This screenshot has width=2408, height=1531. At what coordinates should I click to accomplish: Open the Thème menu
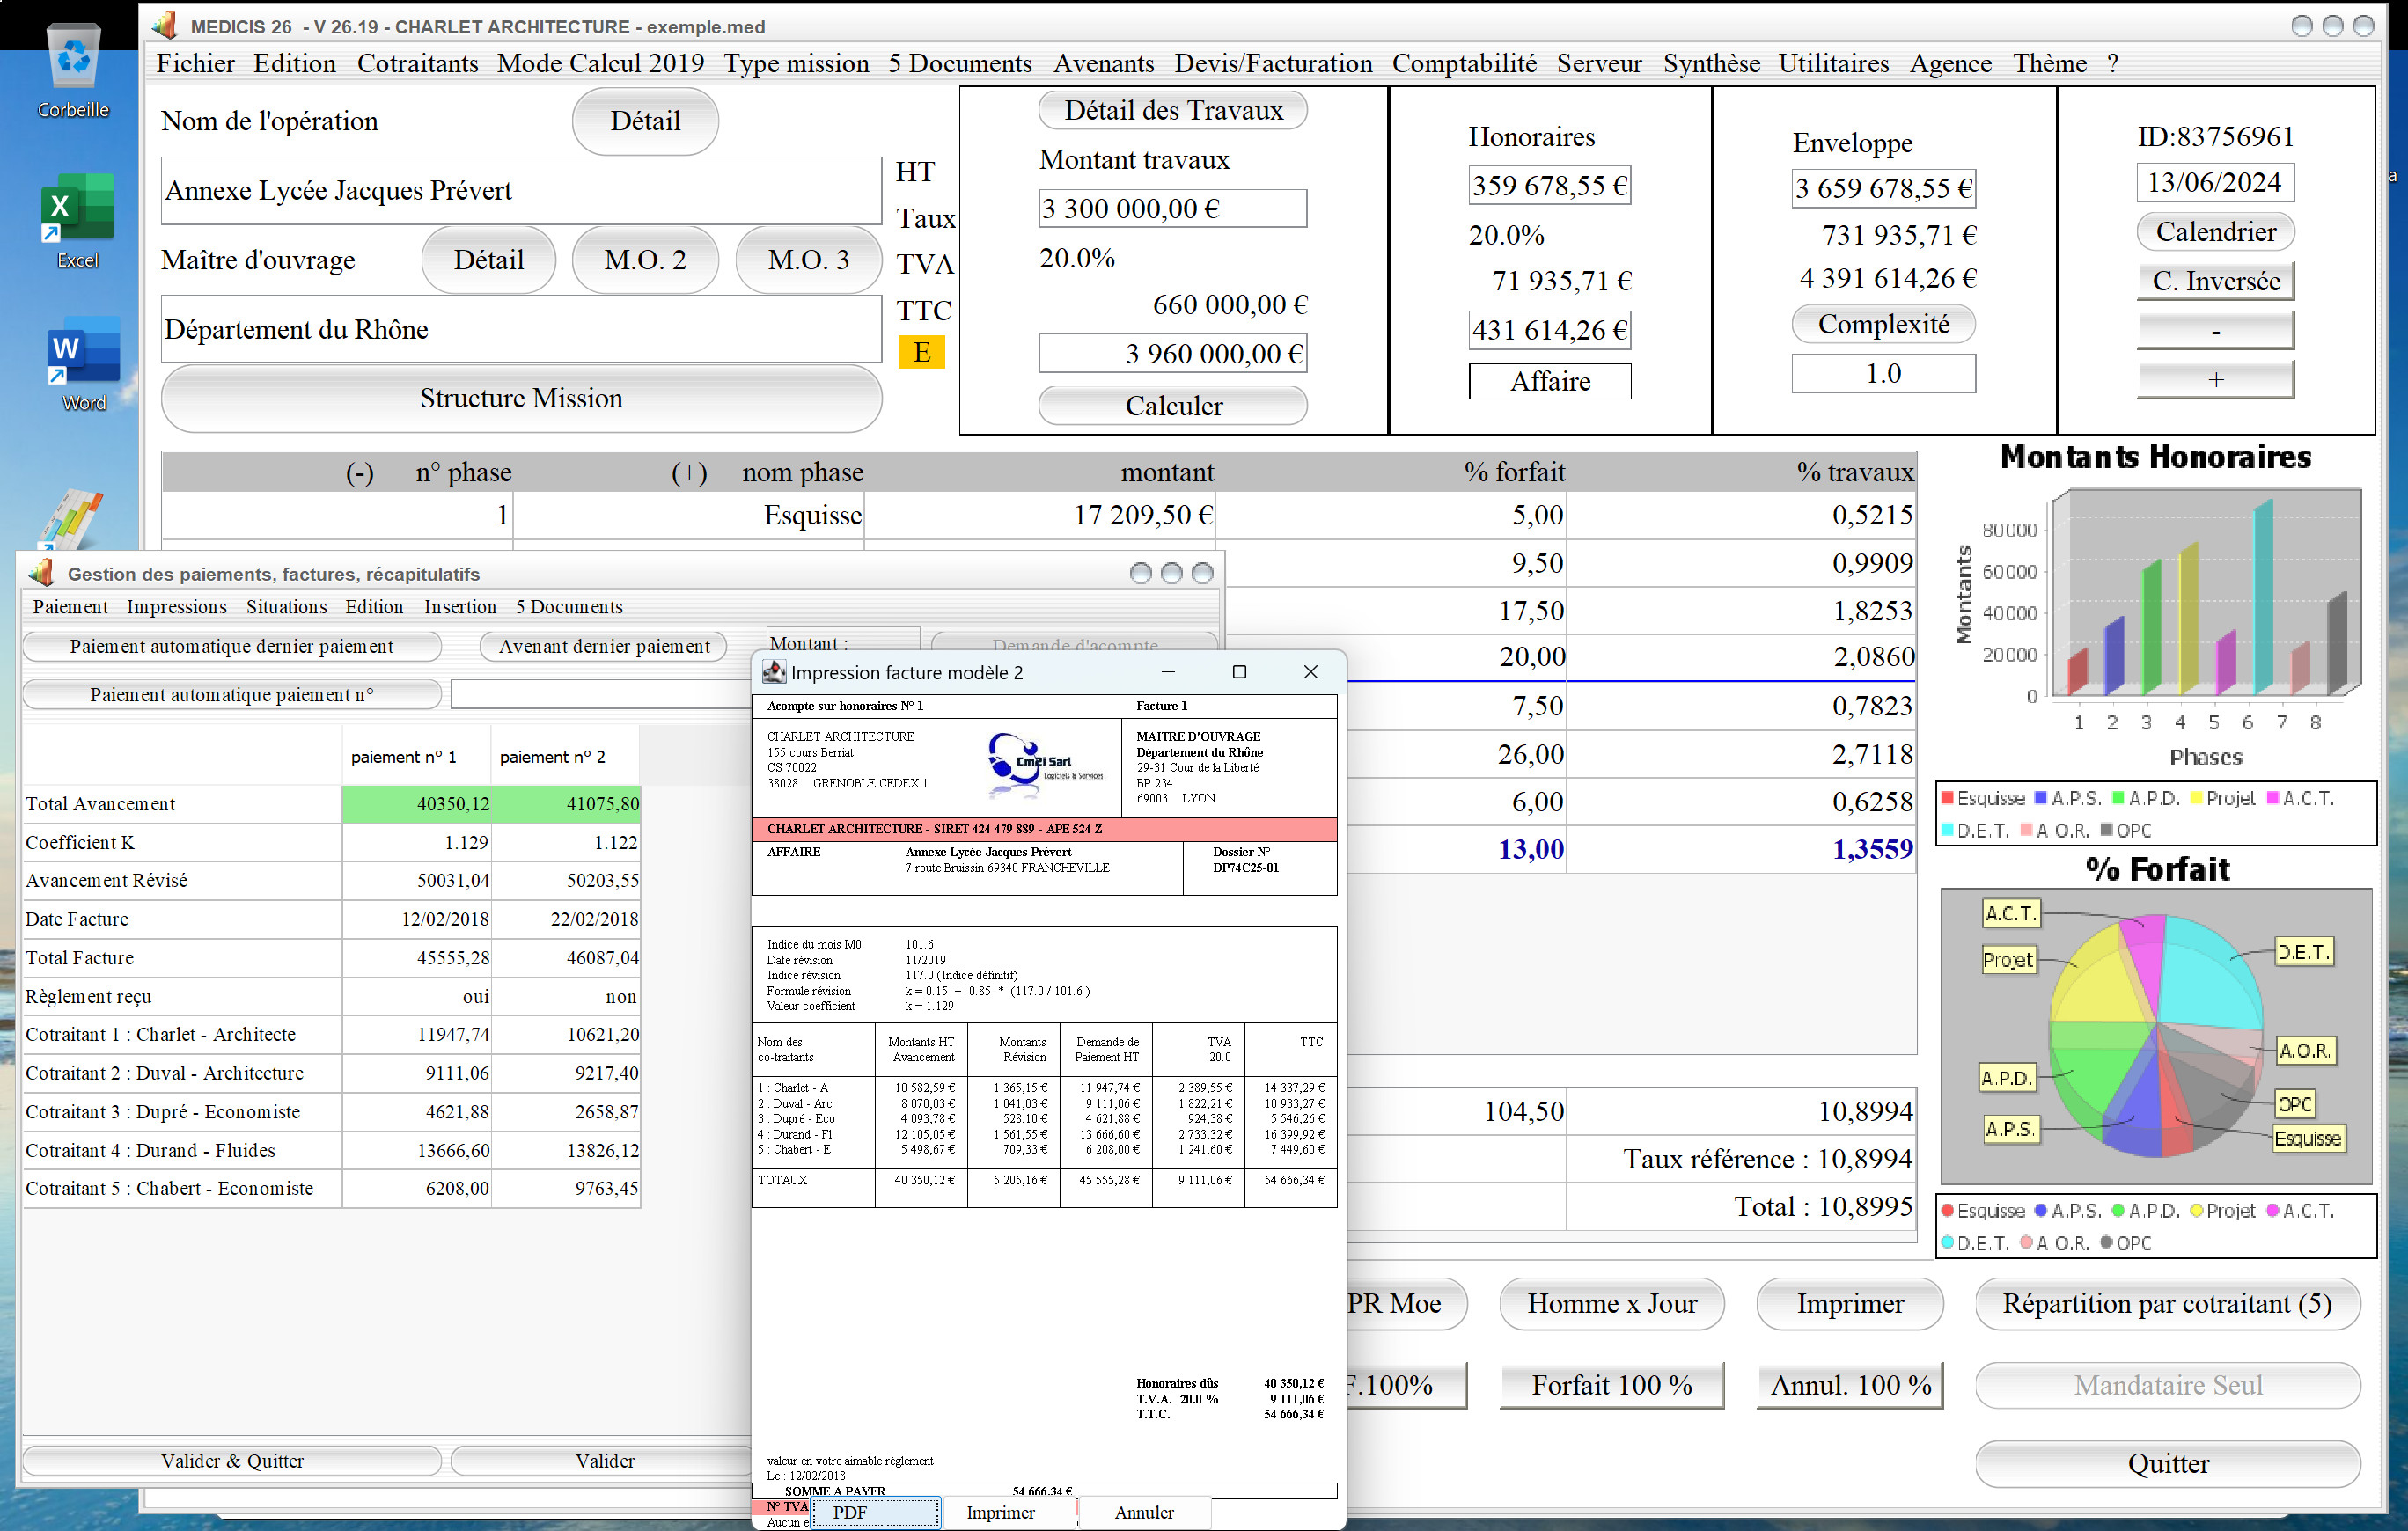click(2049, 63)
